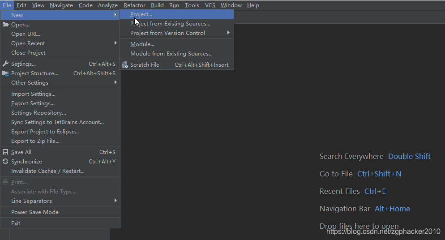Open the File menu
The width and height of the screenshot is (445, 240).
(x=7, y=5)
